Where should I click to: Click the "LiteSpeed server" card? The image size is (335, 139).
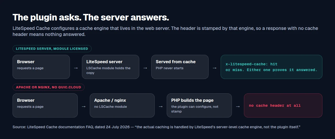[x=110, y=67]
